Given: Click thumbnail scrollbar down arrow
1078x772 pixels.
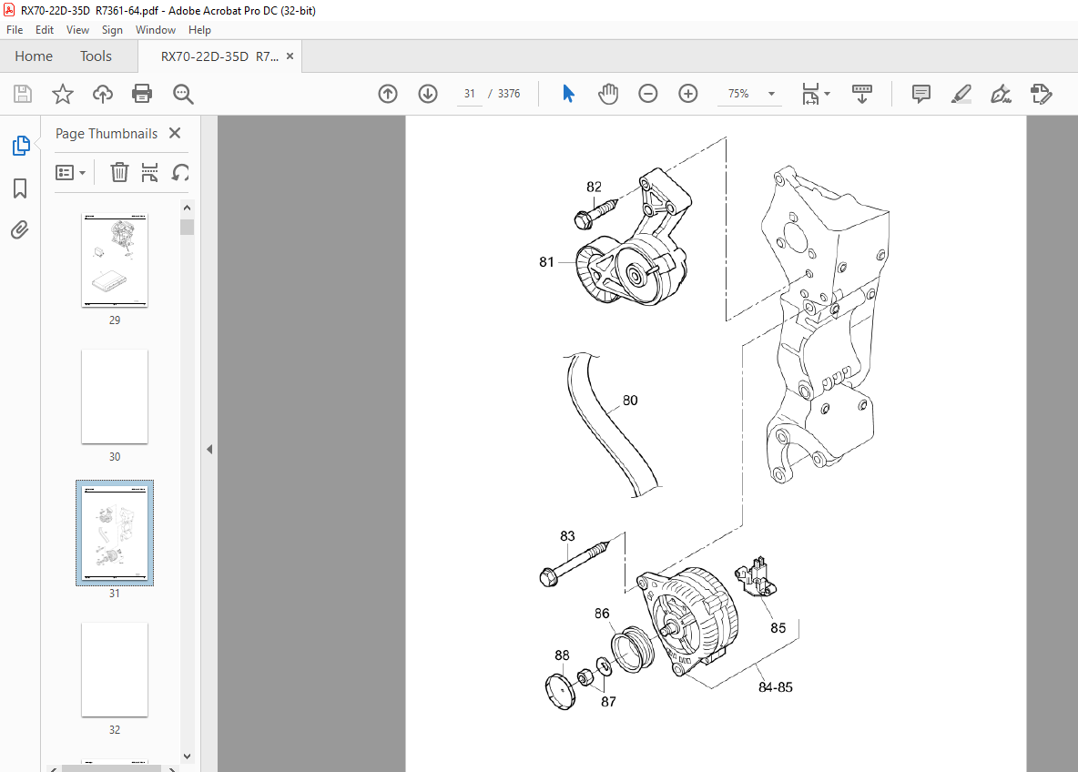Looking at the screenshot, I should (x=187, y=756).
